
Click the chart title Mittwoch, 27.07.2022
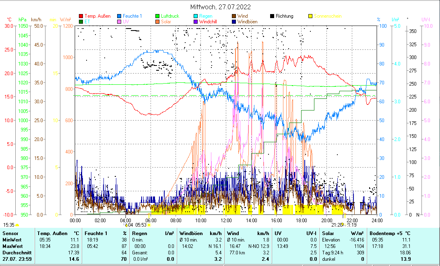[220, 7]
